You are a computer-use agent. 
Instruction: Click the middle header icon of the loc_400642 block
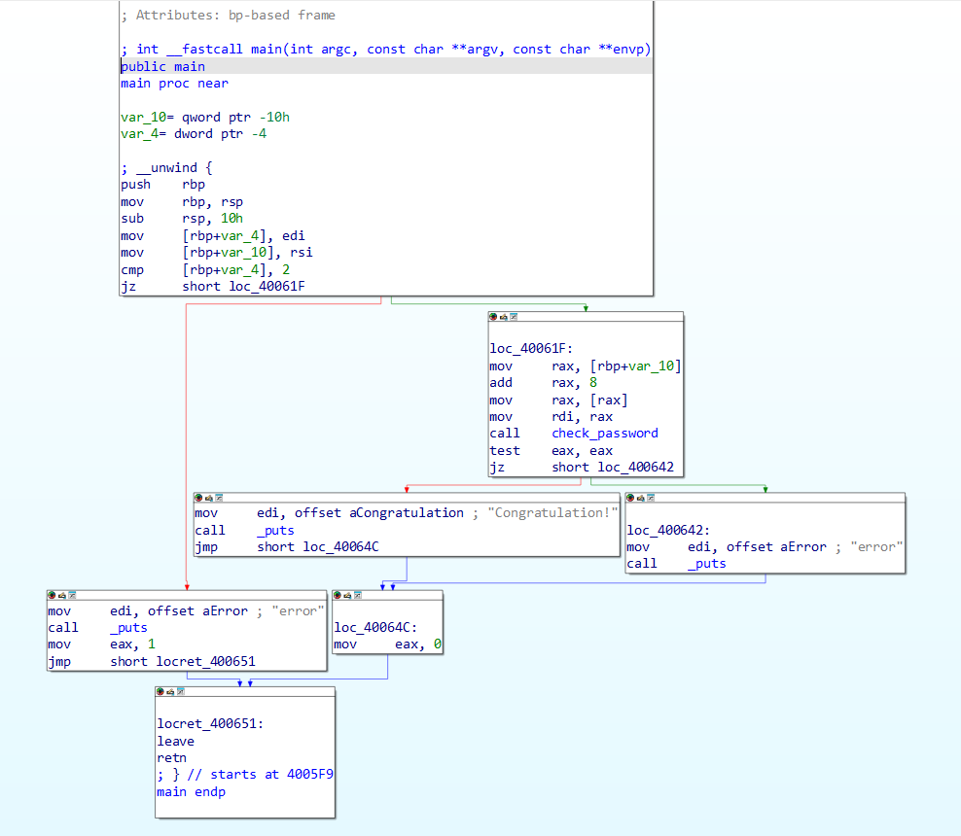pos(640,498)
